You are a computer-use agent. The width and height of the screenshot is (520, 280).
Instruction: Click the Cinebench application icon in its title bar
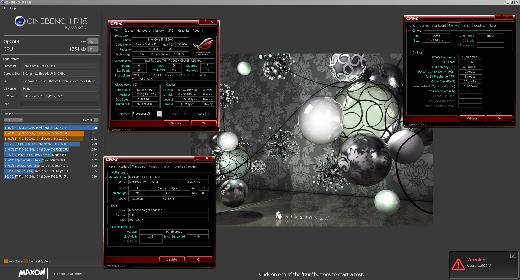click(x=3, y=2)
